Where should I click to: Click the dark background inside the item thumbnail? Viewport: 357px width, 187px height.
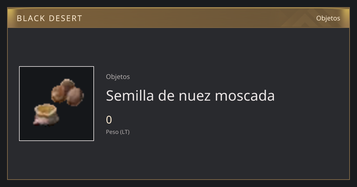pyautogui.click(x=33, y=80)
